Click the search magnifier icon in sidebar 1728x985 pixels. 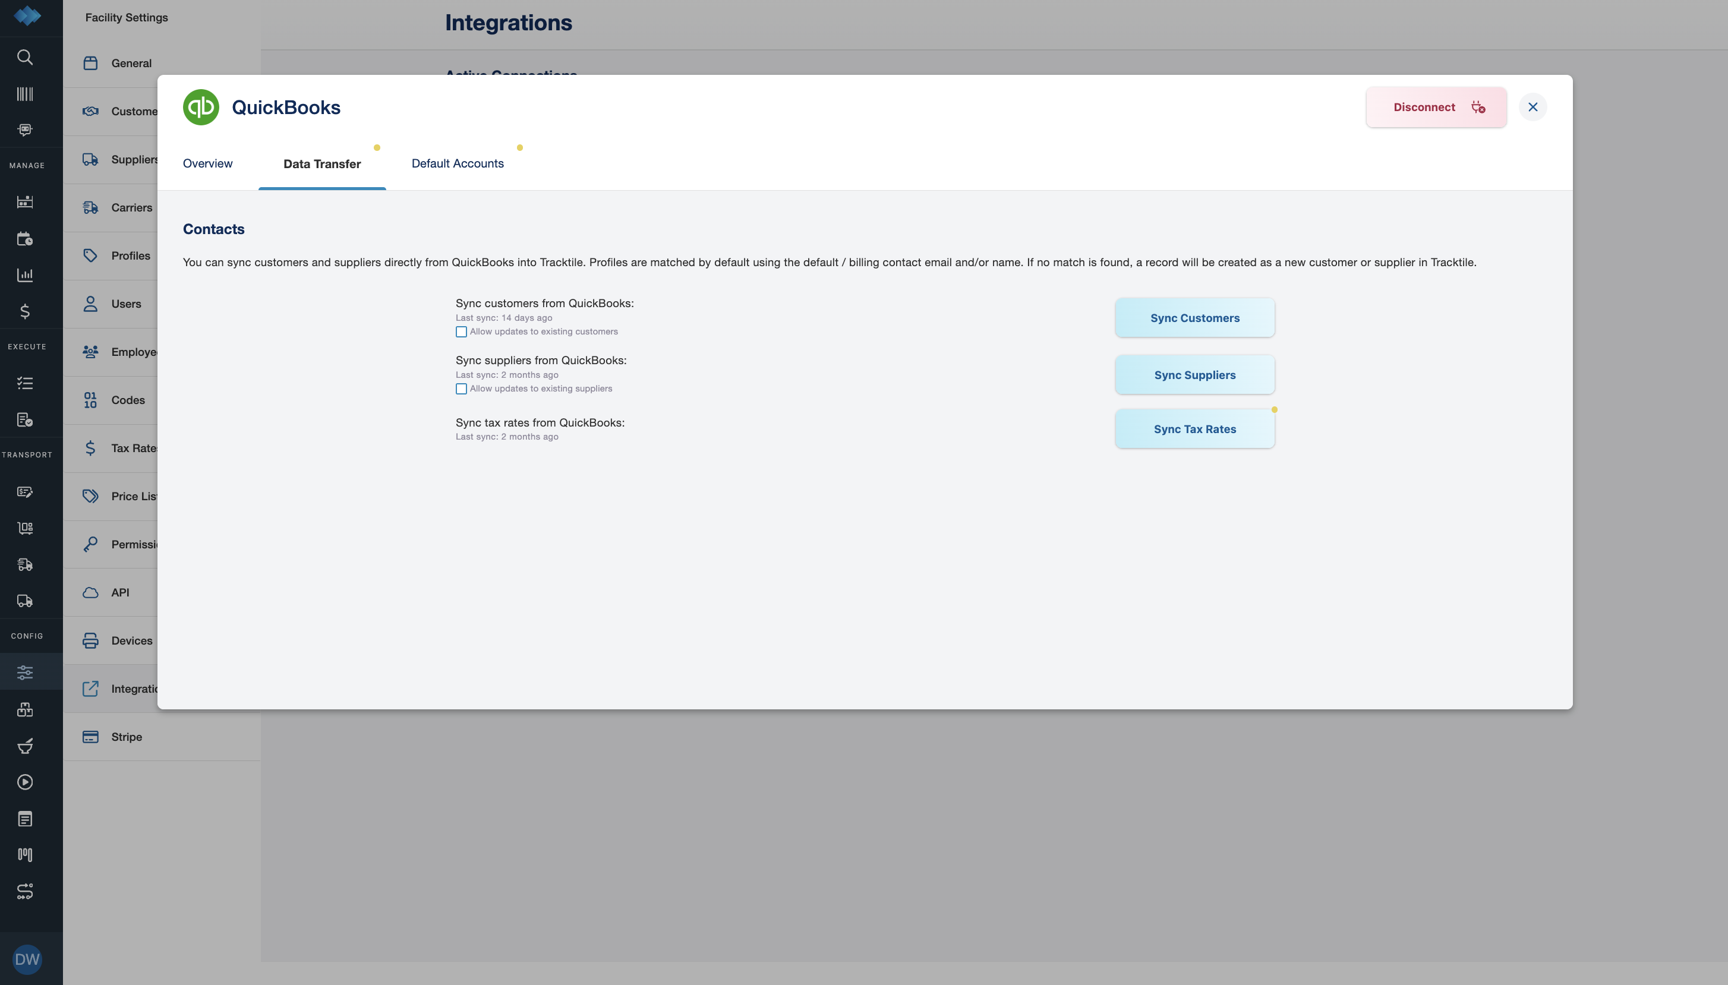[25, 57]
